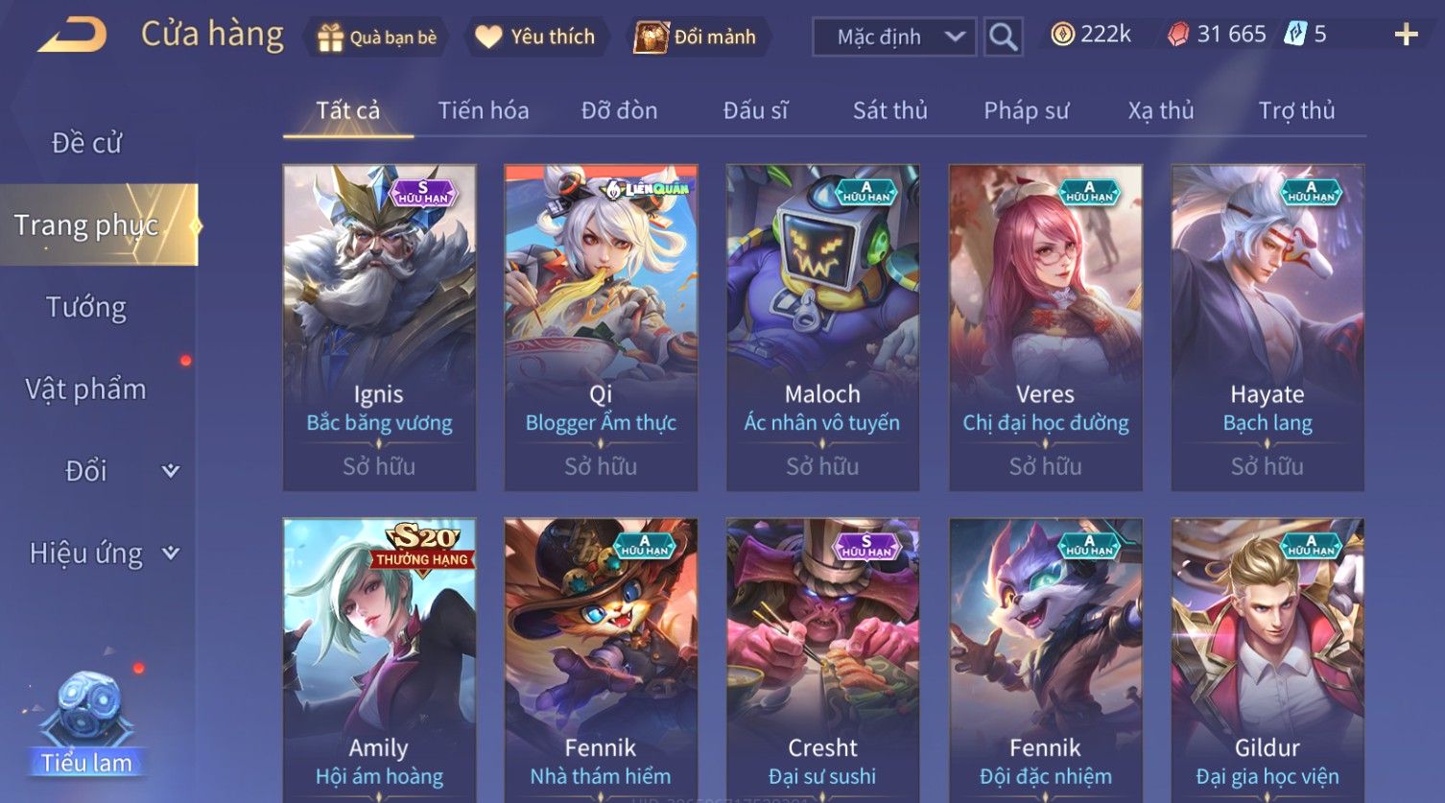Open the Mặc định sort dropdown
The width and height of the screenshot is (1445, 803).
(894, 37)
